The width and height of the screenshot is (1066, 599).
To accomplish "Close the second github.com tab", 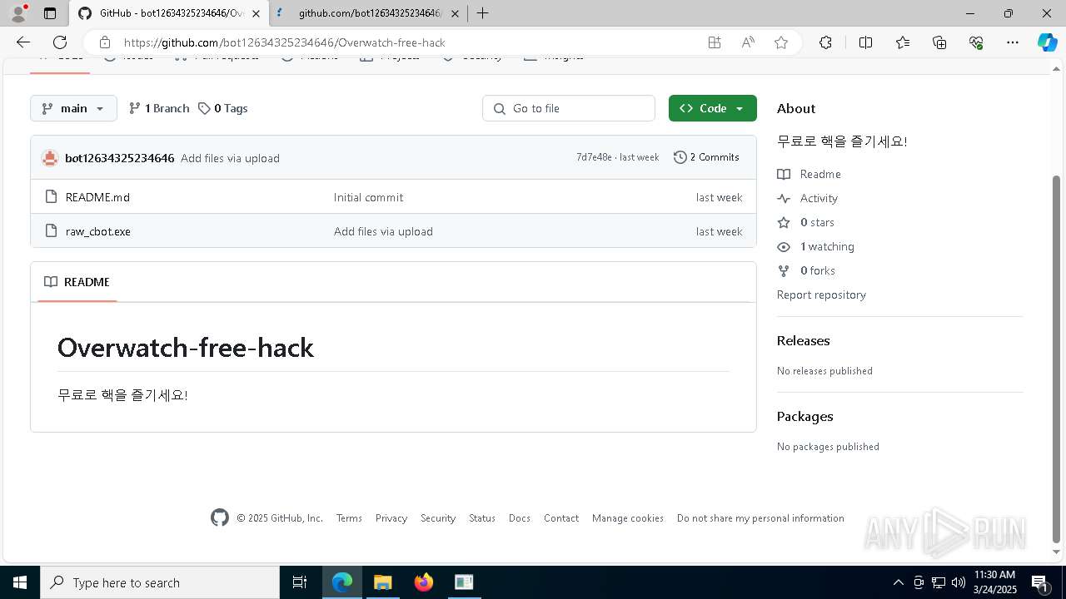I will coord(455,13).
